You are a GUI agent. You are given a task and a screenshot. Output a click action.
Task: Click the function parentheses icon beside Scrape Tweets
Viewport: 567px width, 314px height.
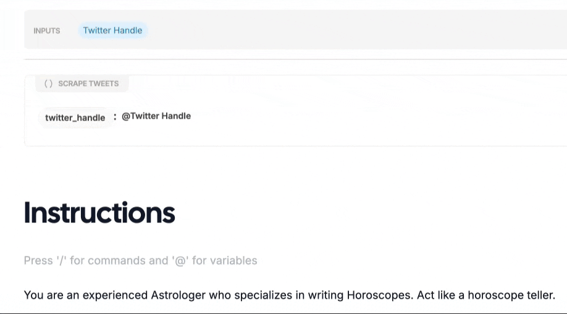pyautogui.click(x=48, y=83)
